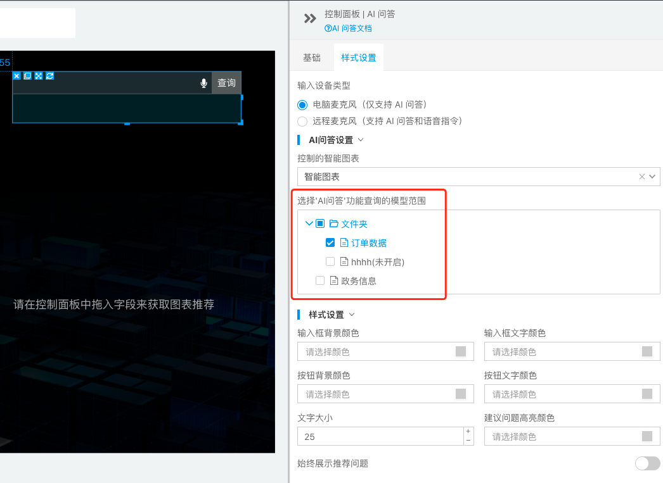
Task: Click the microphone icon in the query box
Action: (x=204, y=83)
